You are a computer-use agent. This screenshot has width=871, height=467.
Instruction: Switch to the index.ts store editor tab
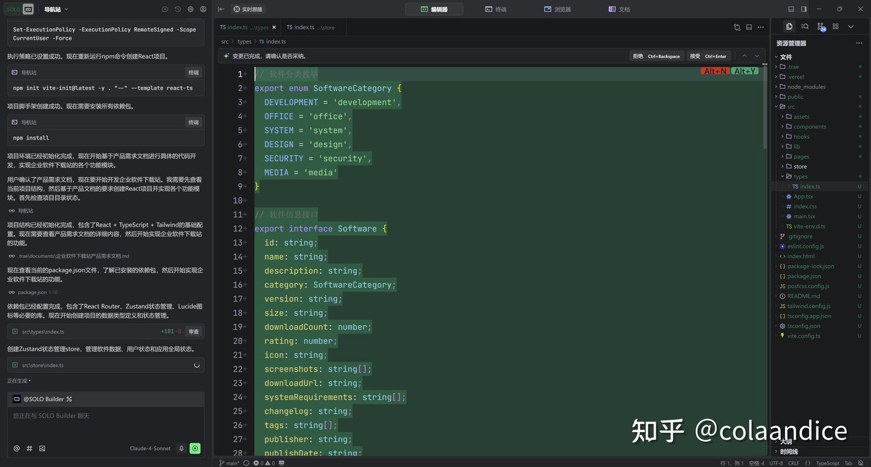[310, 27]
